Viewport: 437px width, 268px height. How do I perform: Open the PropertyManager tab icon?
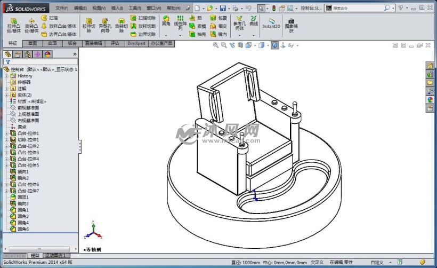pyautogui.click(x=18, y=54)
